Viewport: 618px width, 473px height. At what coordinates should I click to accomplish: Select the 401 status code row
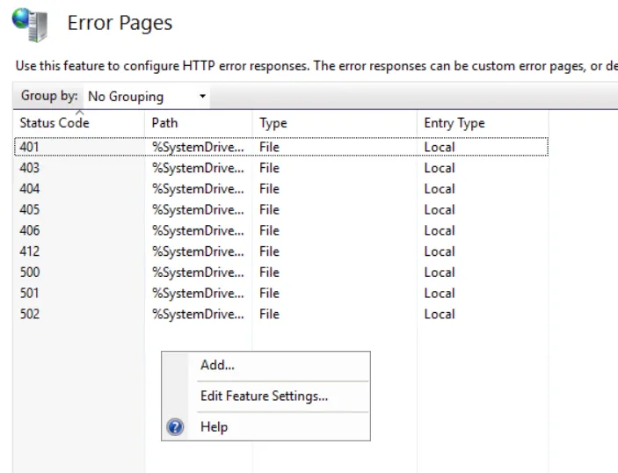point(281,147)
